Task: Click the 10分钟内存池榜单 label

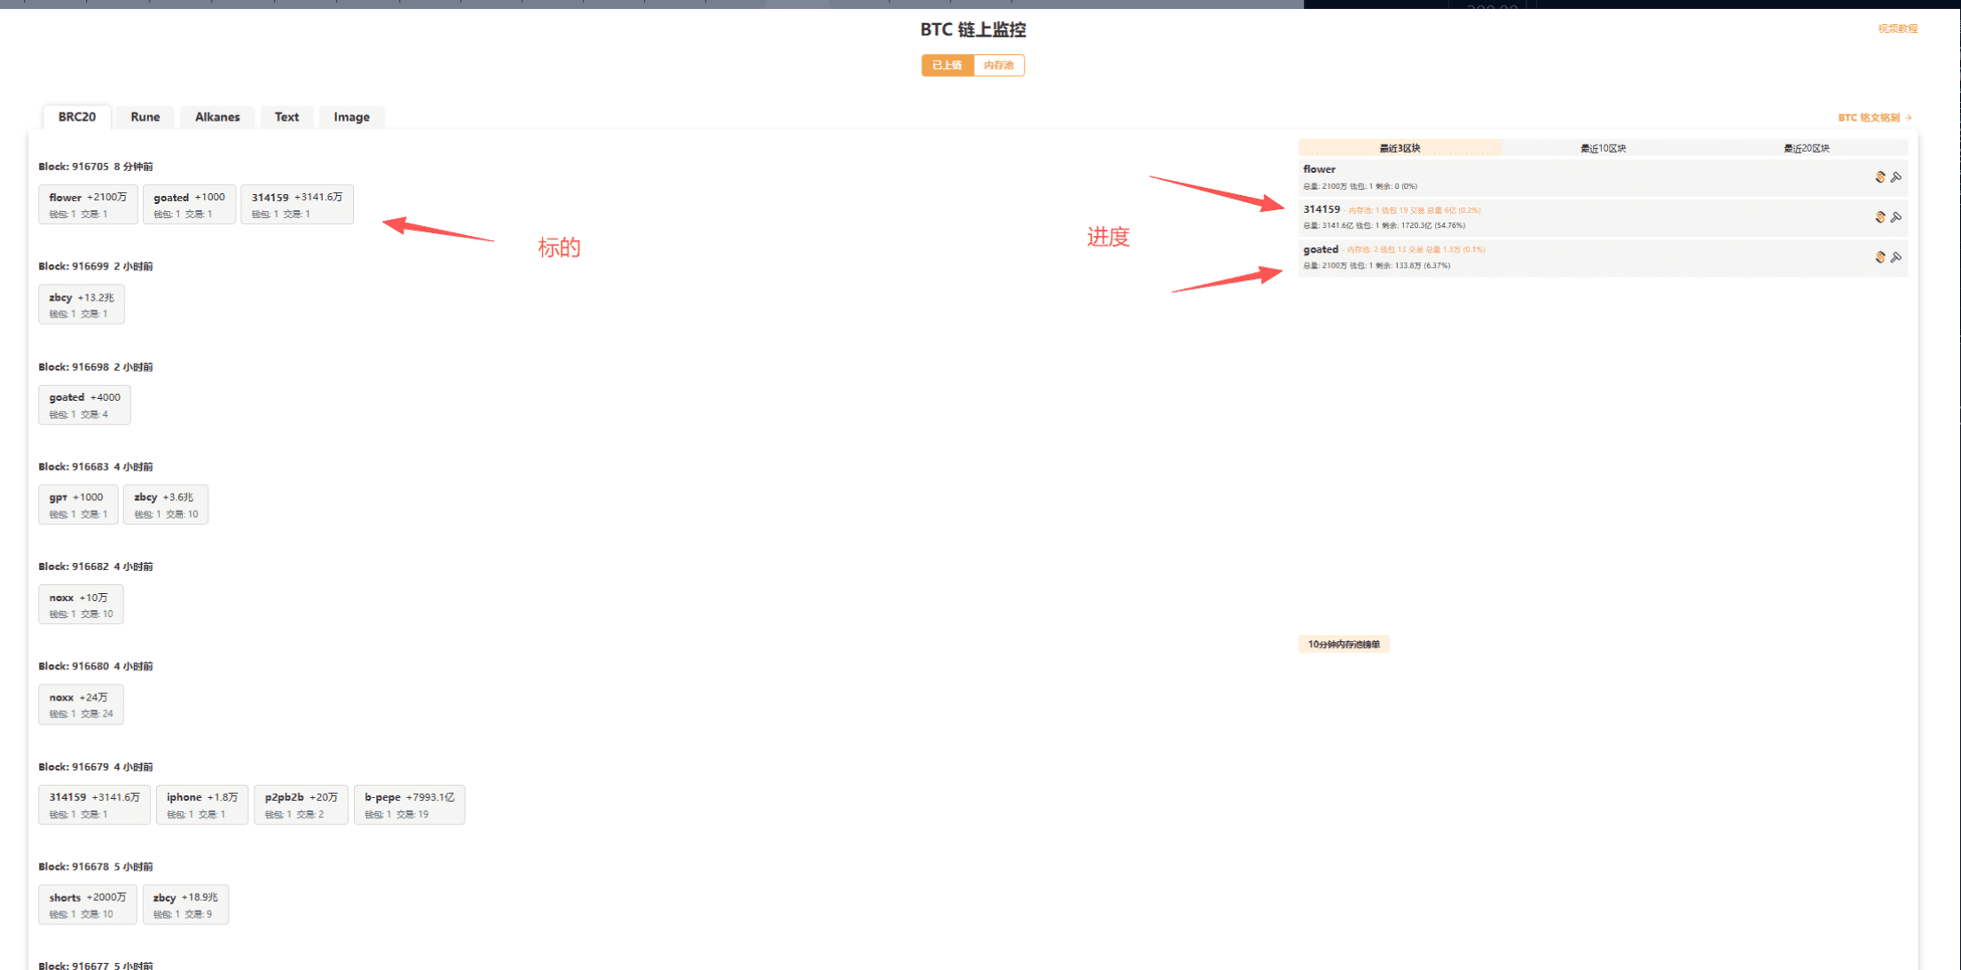Action: 1343,645
